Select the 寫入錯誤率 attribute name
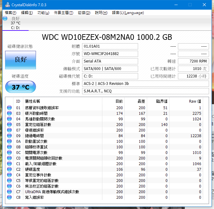Image resolution: width=214 pixels, height=209 pixels. coord(35,197)
